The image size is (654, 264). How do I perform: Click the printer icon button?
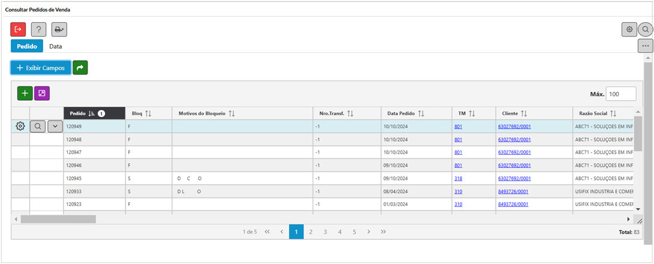(x=59, y=29)
